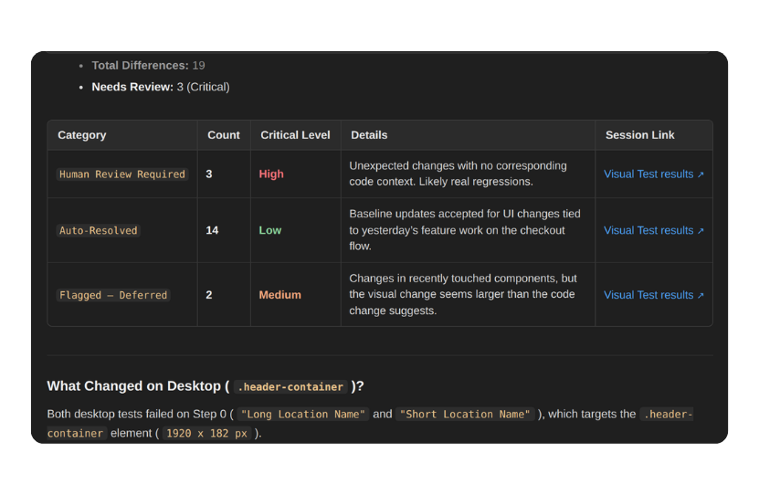The image size is (759, 495).
Task: Click the Human Review Required tag
Action: pyautogui.click(x=122, y=174)
